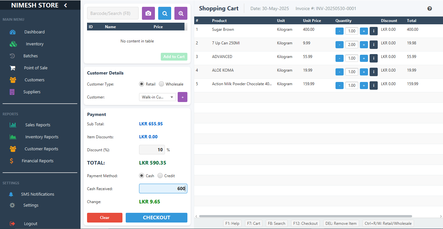Click the horizontal scrollbar under cart table
Screen dimensions: 443x229
click(305, 216)
